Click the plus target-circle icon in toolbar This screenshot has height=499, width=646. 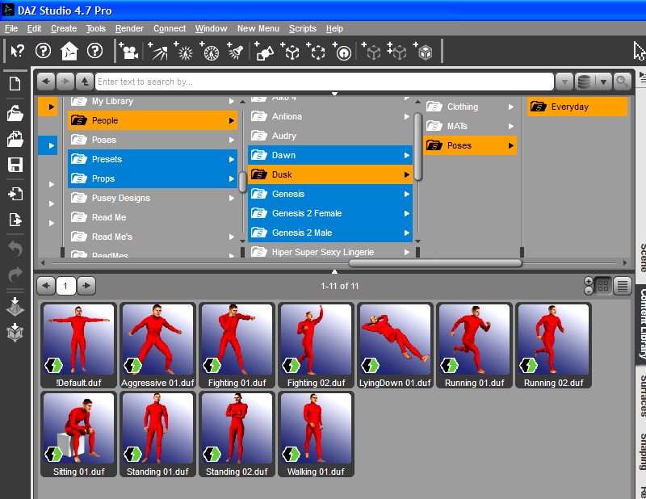[342, 52]
